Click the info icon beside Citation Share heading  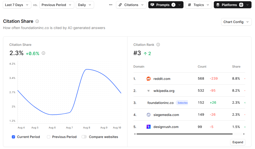click(x=37, y=21)
